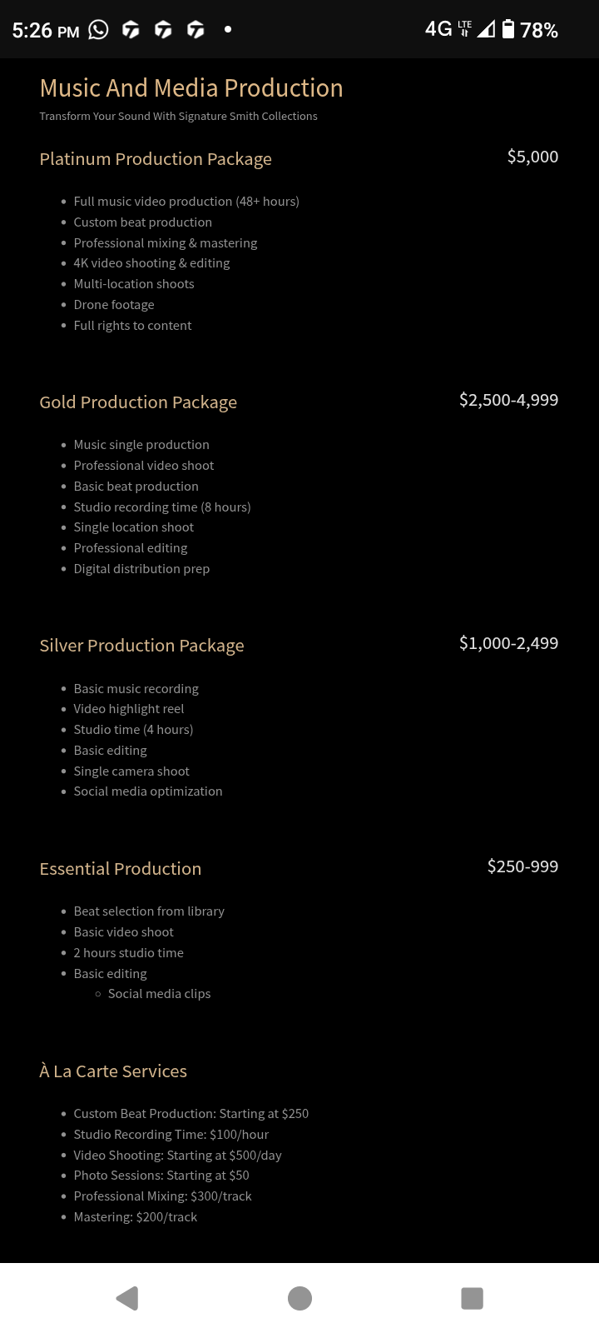Viewport: 599px width, 1333px height.
Task: Click the $2,500-4,999 Gold price
Action: (508, 400)
